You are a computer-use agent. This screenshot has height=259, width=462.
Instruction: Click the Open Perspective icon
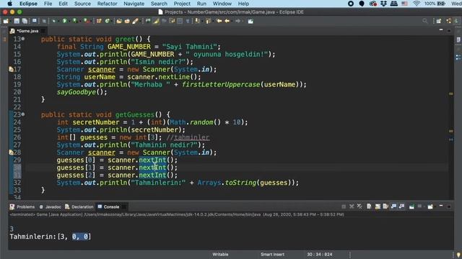point(439,21)
